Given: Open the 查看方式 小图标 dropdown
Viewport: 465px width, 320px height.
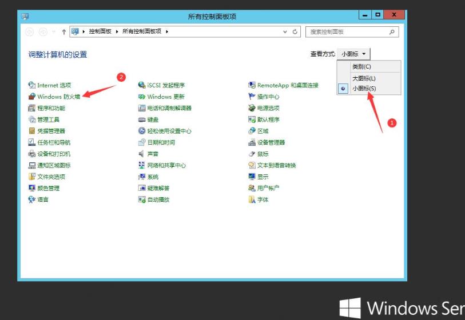Looking at the screenshot, I should click(353, 54).
